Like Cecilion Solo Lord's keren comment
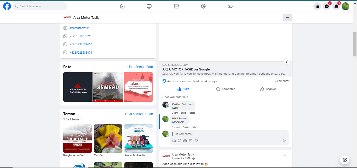 (183, 113)
